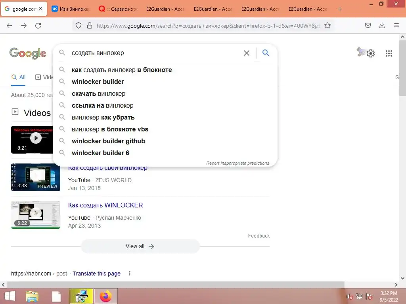Open the 6:22 video thumbnail
This screenshot has height=304, width=406.
point(36,215)
